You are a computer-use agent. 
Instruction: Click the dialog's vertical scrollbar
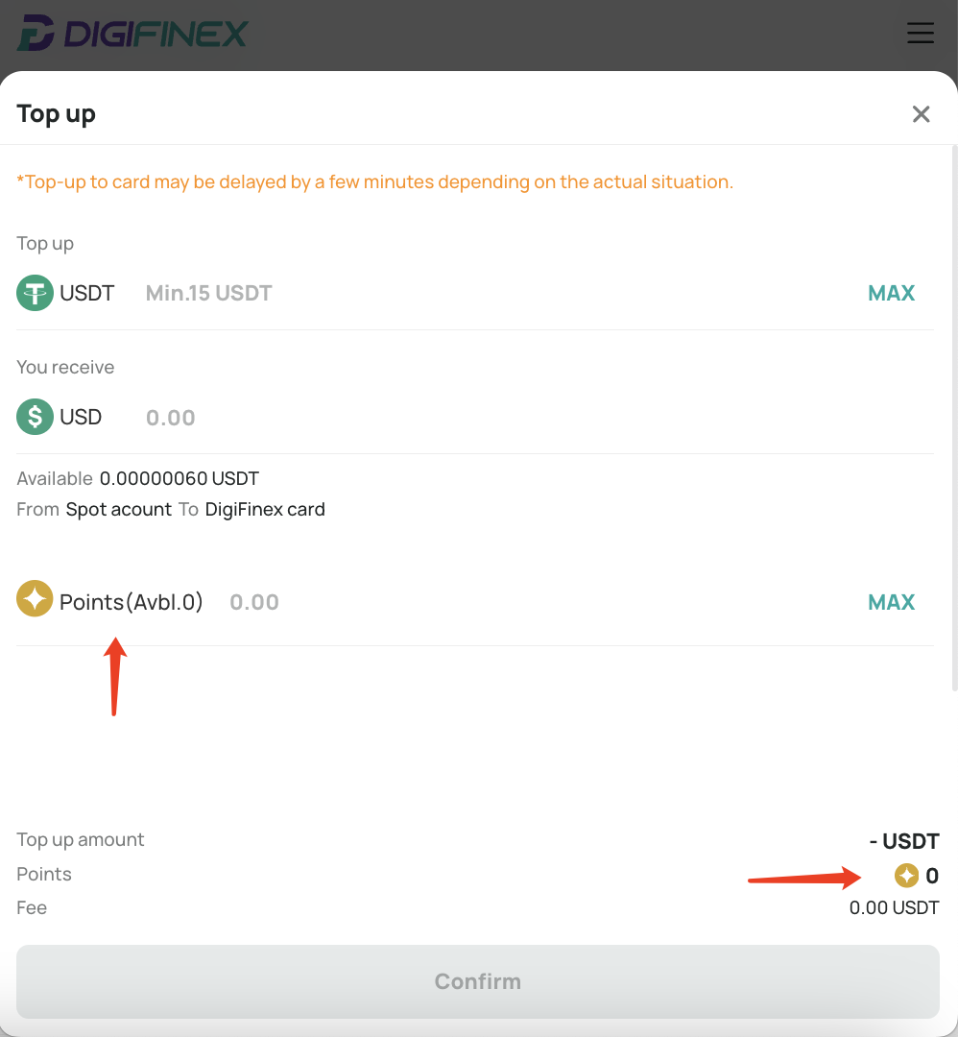(x=954, y=418)
